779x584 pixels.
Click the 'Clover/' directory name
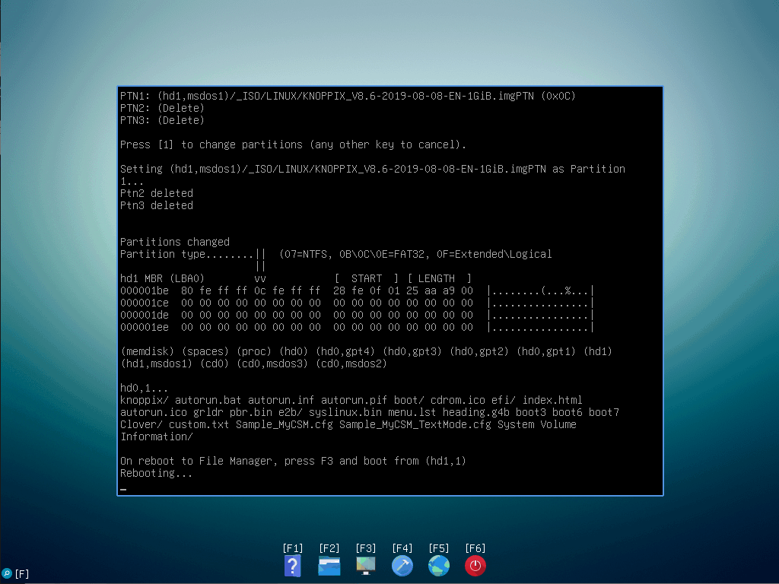(x=141, y=424)
